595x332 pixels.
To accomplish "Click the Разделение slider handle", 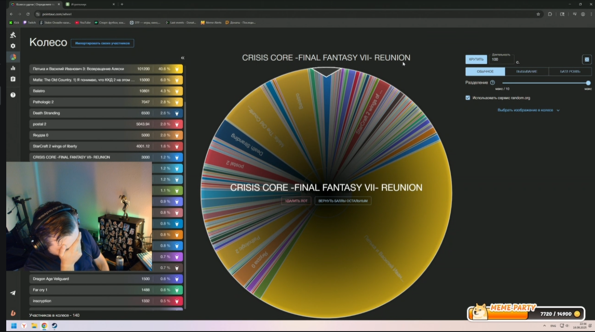I will tap(588, 83).
